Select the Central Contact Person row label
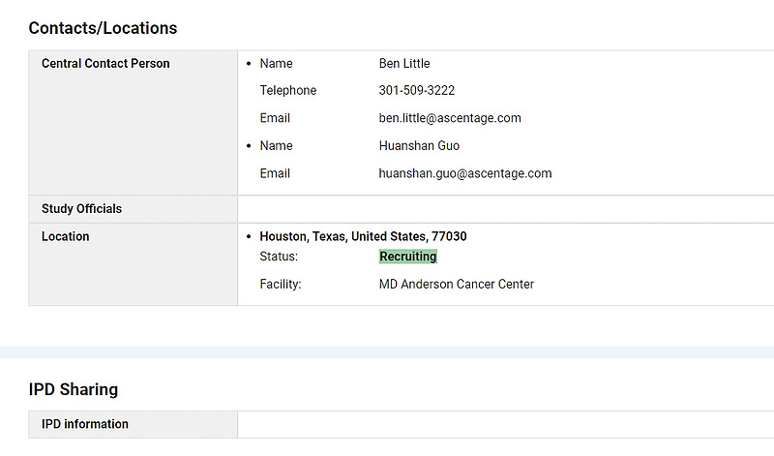 pos(105,63)
